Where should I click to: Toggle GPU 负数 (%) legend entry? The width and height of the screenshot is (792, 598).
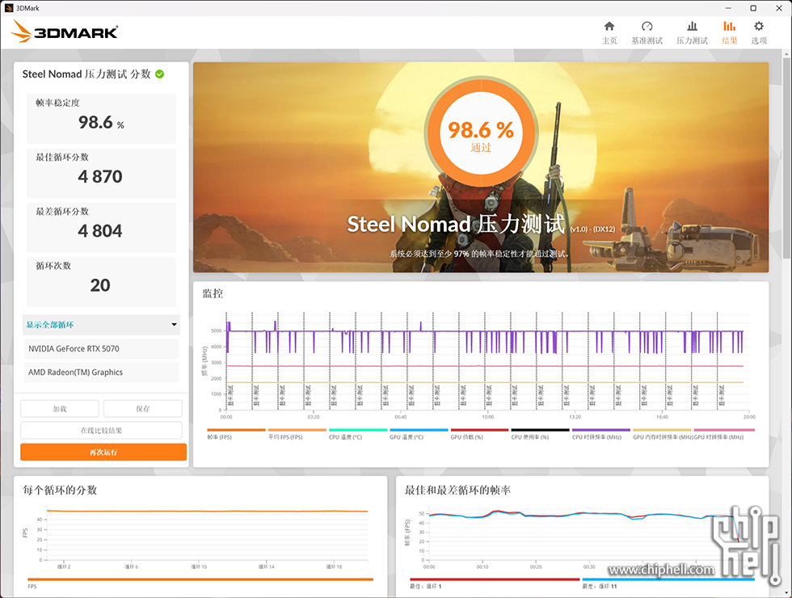point(479,436)
